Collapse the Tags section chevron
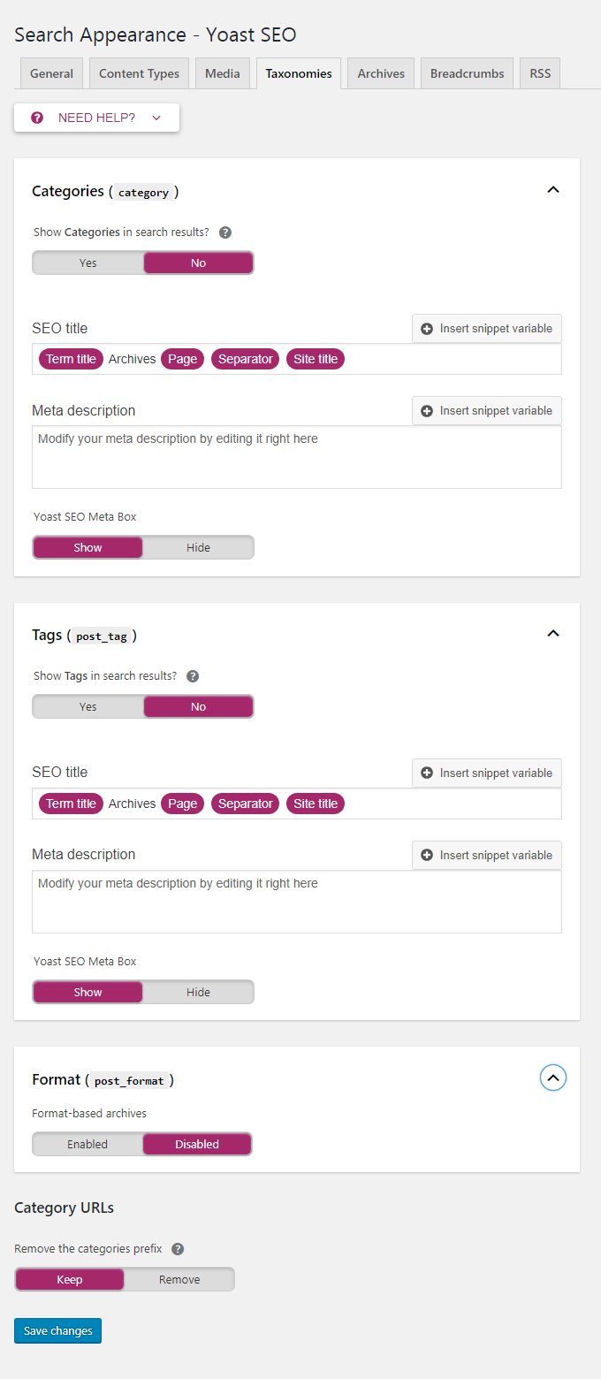The height and width of the screenshot is (1379, 601). point(553,634)
